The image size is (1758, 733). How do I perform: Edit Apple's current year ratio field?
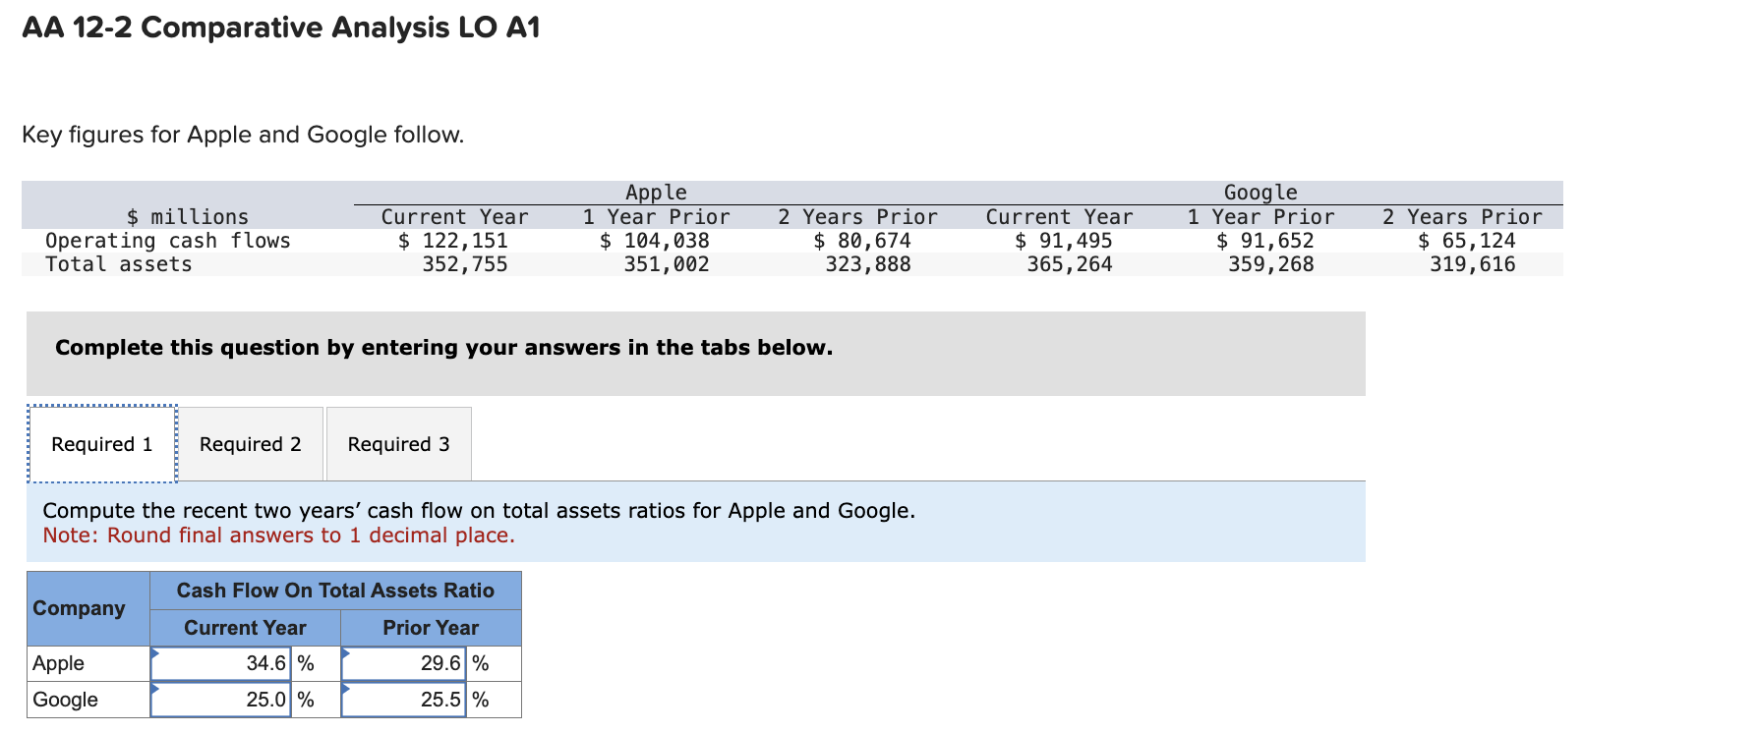click(x=221, y=663)
